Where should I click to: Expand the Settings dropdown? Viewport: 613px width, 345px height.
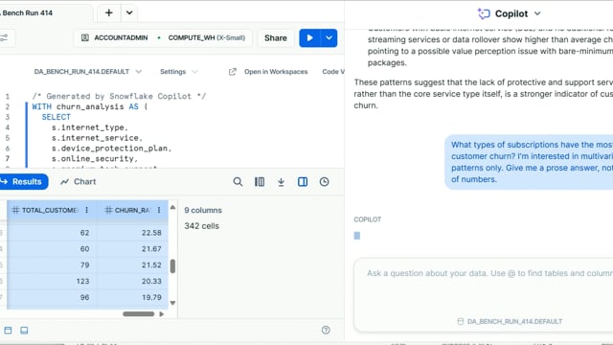[x=179, y=72]
